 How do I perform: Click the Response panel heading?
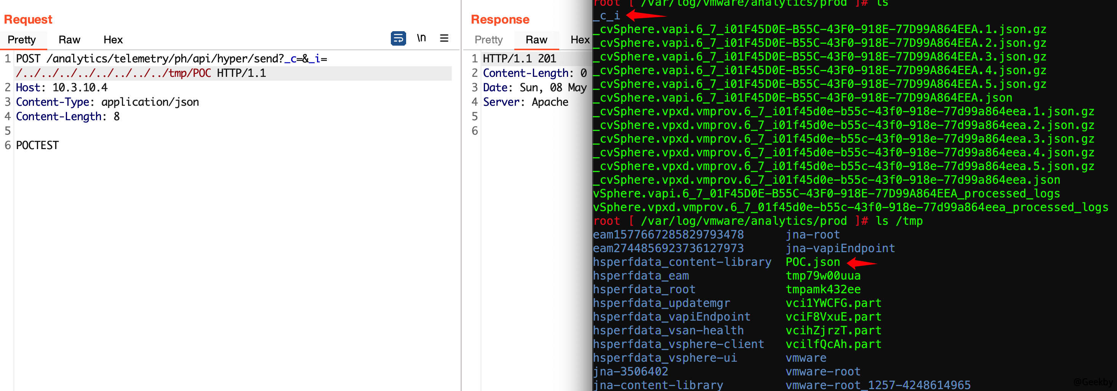pyautogui.click(x=499, y=19)
